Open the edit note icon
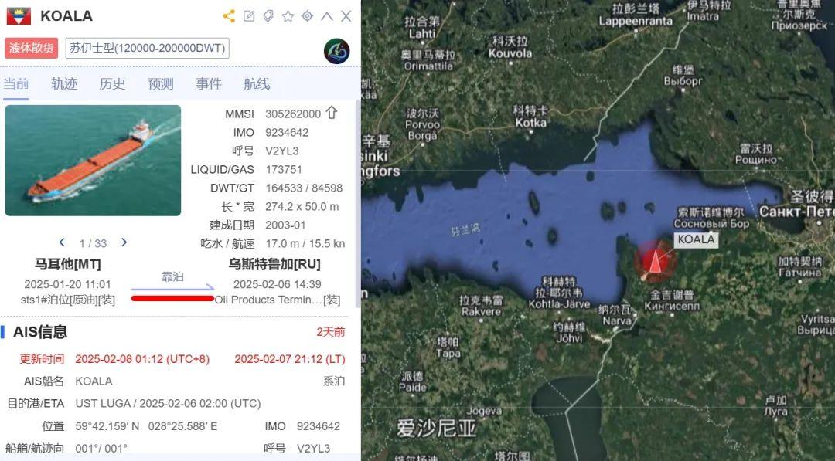835x461 pixels. point(249,16)
